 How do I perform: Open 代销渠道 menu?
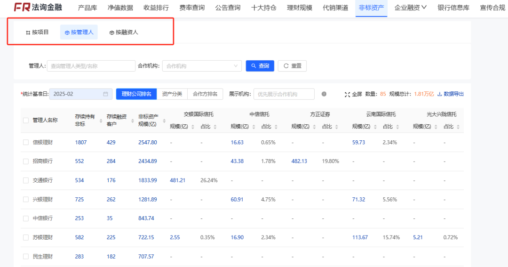pyautogui.click(x=335, y=8)
